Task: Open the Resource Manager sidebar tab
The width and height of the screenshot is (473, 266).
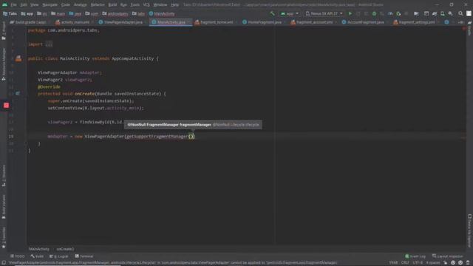Action: click(4, 64)
